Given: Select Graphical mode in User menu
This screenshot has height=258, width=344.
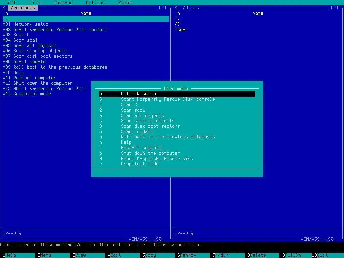Looking at the screenshot, I should [177, 164].
